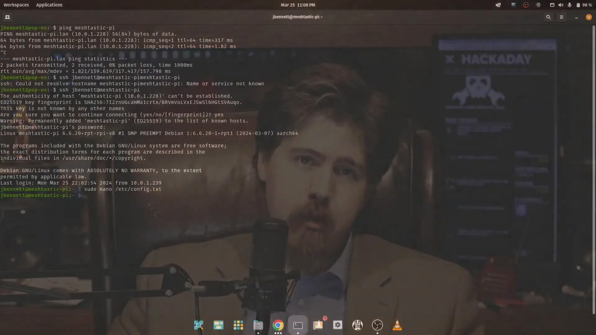The image size is (596, 335).
Task: Click the terminal tray indicator
Action: (x=513, y=5)
